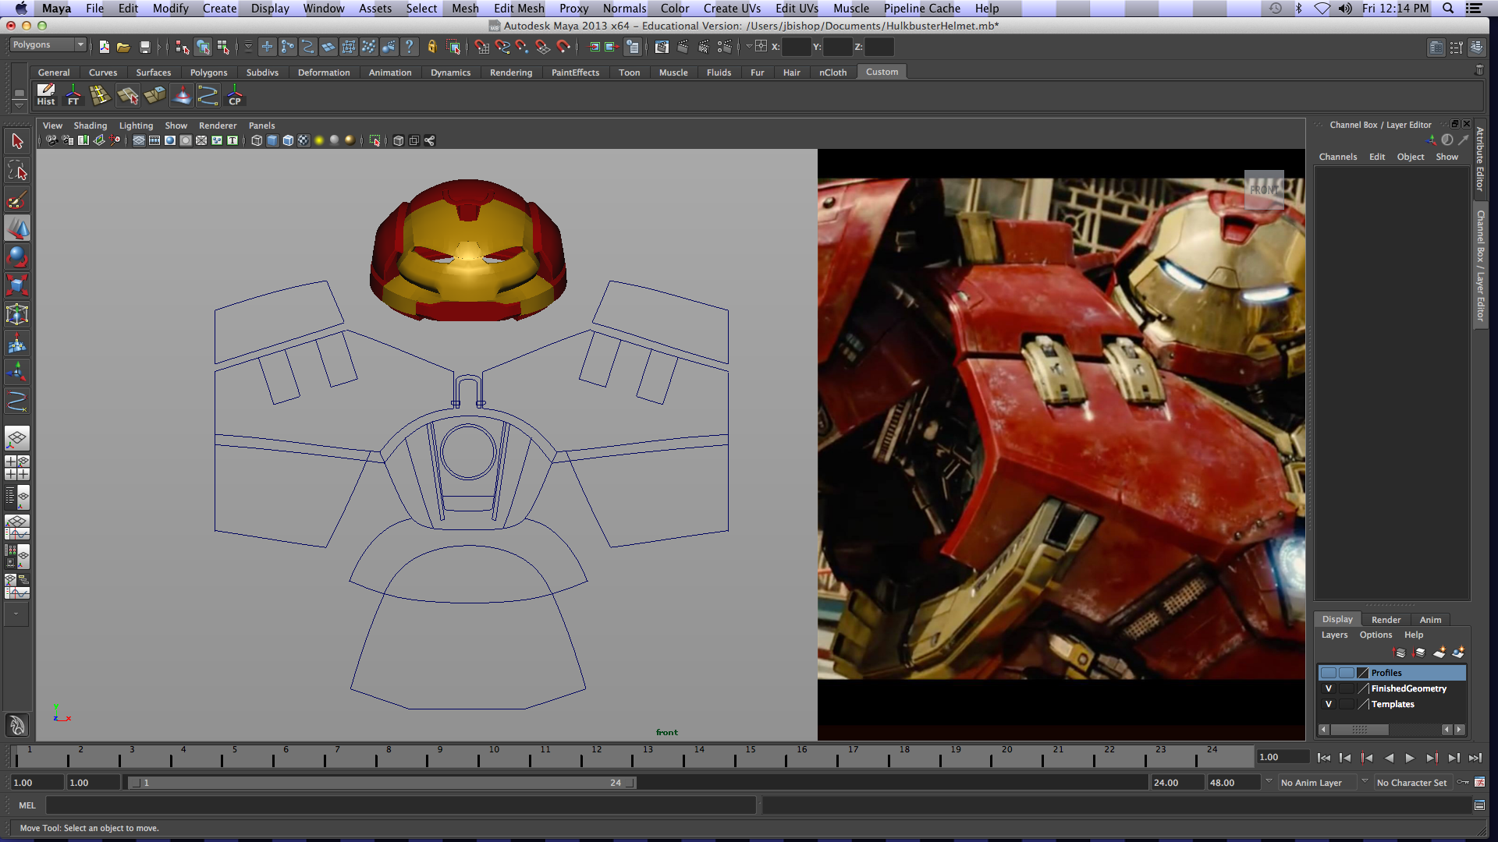The width and height of the screenshot is (1498, 842).
Task: Click the FT freeze transform shelf button
Action: (73, 95)
